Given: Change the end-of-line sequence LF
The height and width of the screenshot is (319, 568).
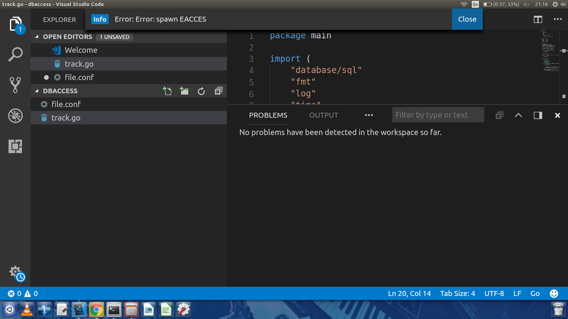Looking at the screenshot, I should (517, 293).
